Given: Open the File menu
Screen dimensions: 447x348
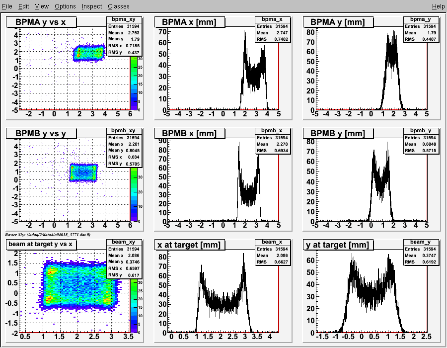Looking at the screenshot, I should click(7, 6).
